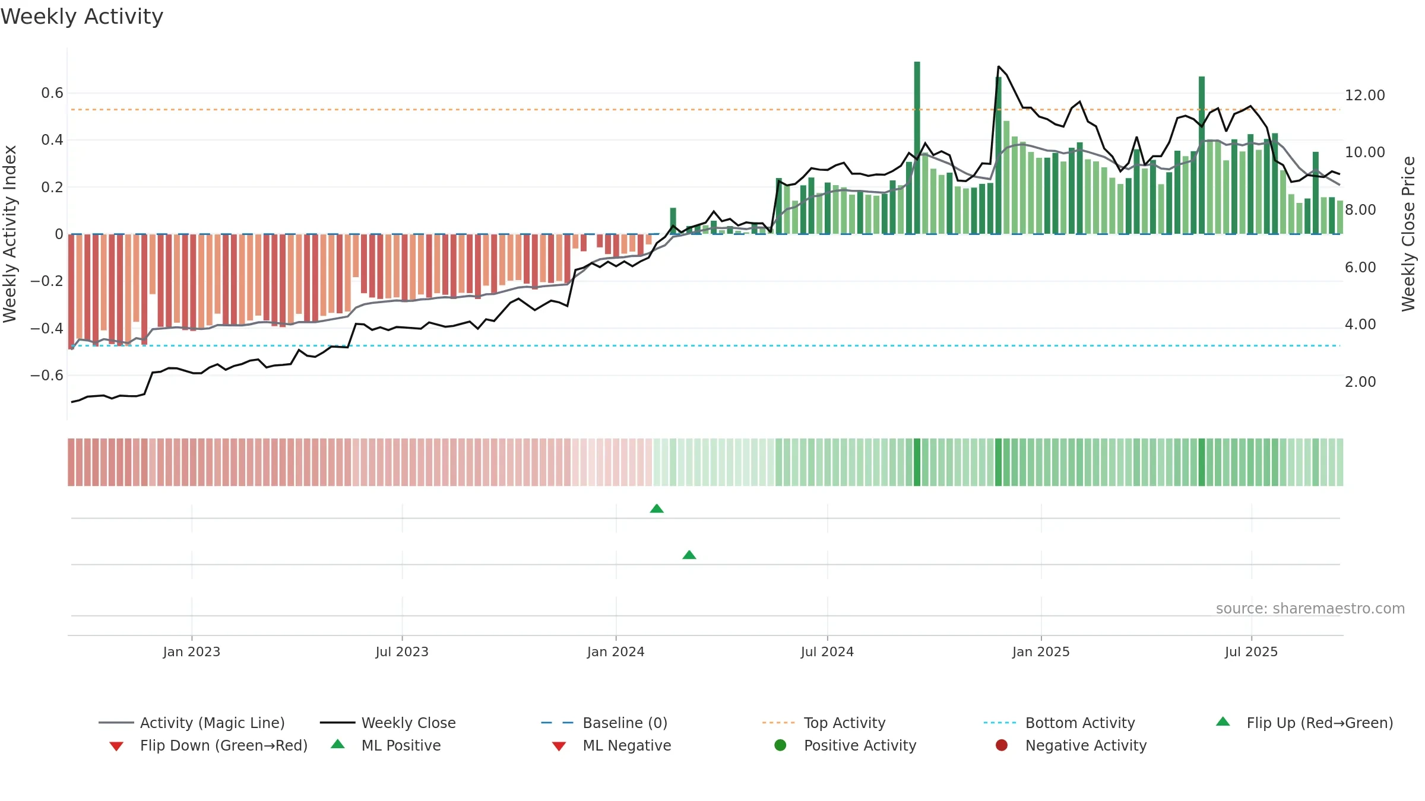Click the Weekly Close Price axis title
This screenshot has width=1425, height=801.
1408,234
